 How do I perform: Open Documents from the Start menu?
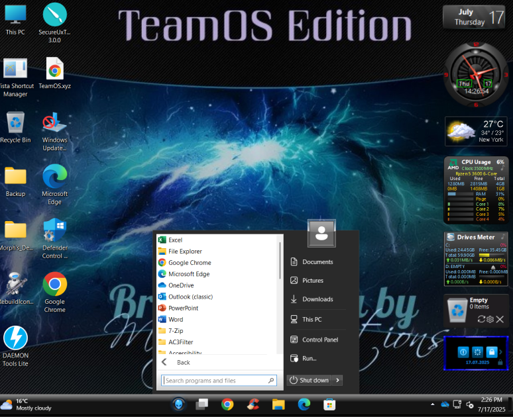317,261
